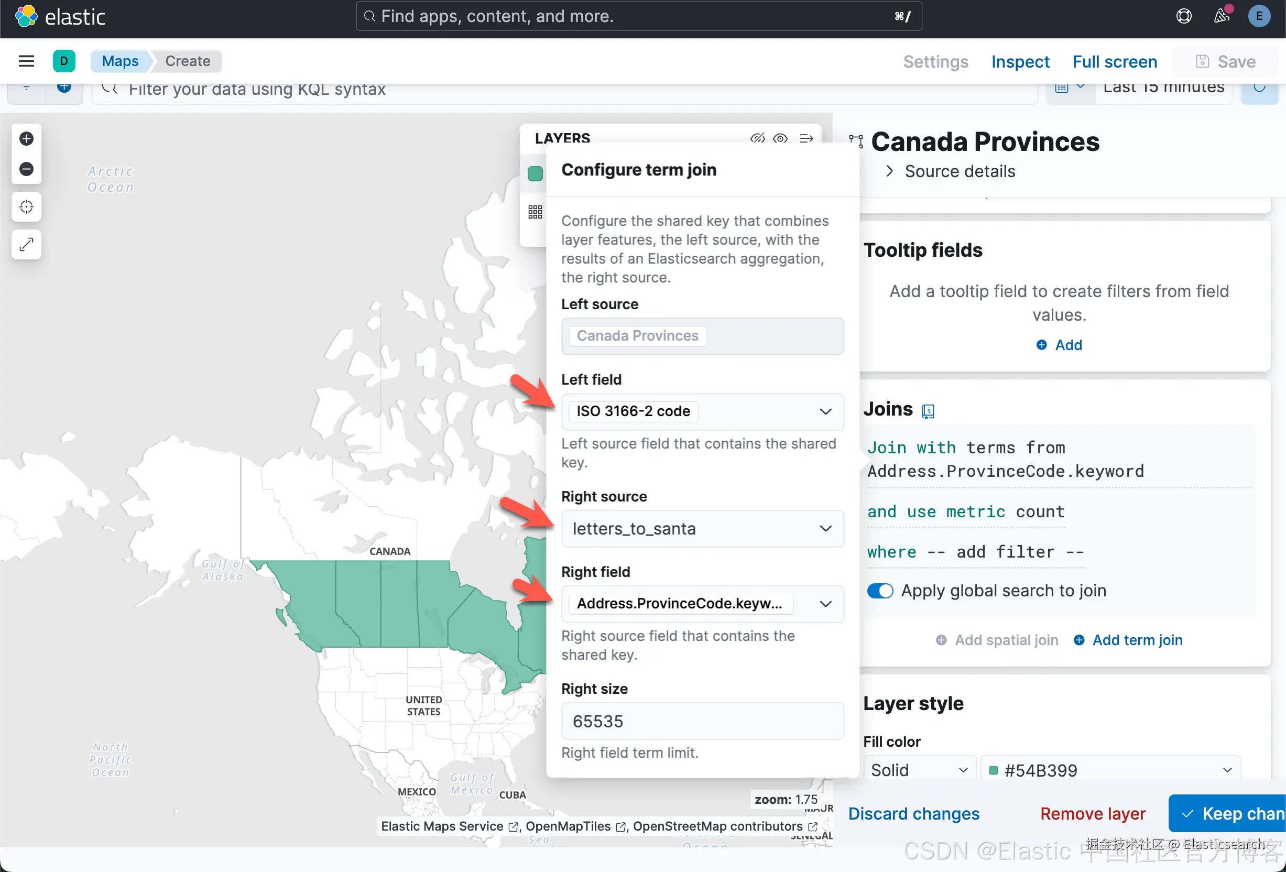Show all layers with eye icon
The image size is (1286, 872).
coord(780,138)
